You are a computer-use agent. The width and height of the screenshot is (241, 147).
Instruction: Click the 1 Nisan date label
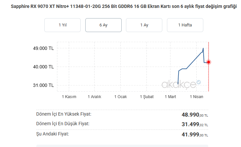(x=196, y=97)
